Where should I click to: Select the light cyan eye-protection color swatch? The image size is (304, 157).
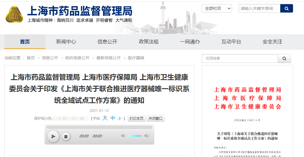73,118
